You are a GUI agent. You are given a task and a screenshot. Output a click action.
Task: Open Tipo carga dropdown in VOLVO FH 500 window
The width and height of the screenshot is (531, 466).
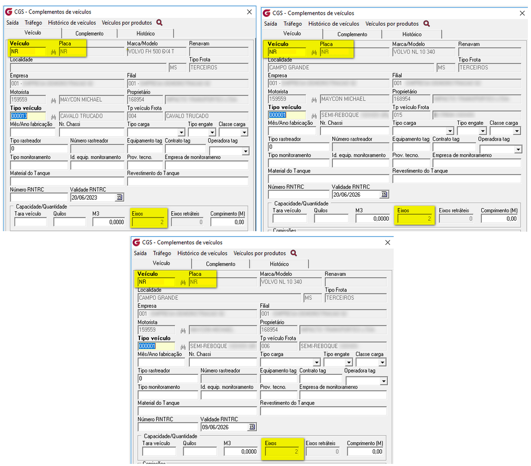pos(181,133)
